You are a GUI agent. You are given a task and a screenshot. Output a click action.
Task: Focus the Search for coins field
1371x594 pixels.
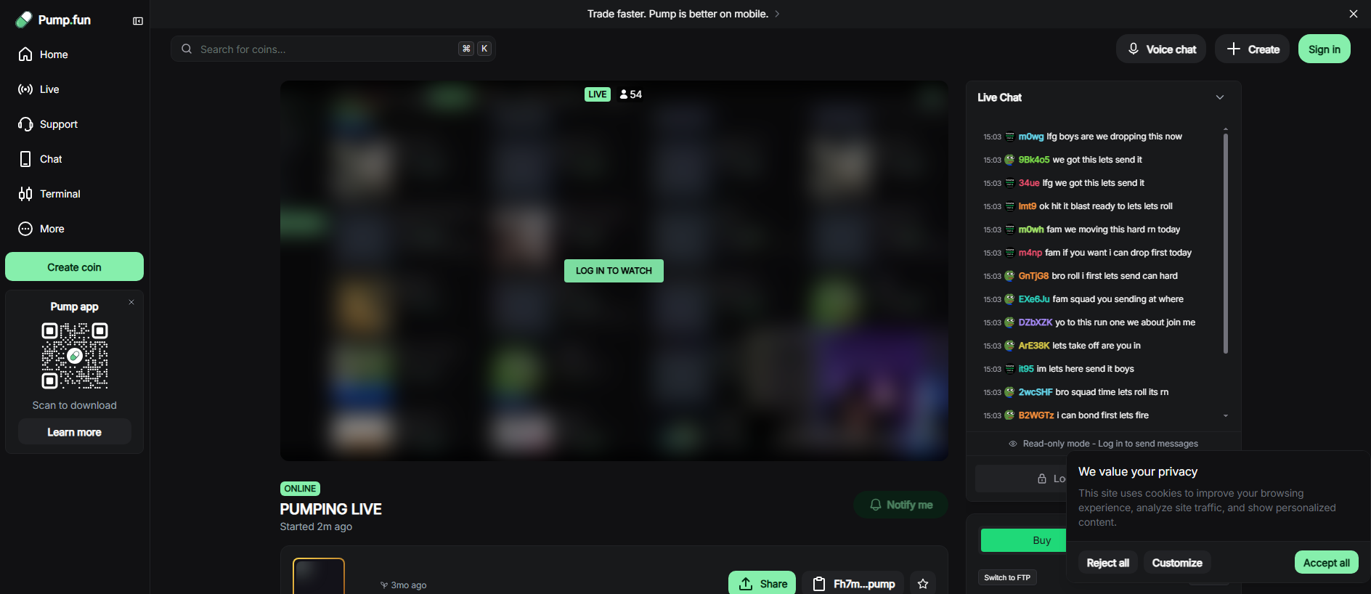(x=333, y=49)
